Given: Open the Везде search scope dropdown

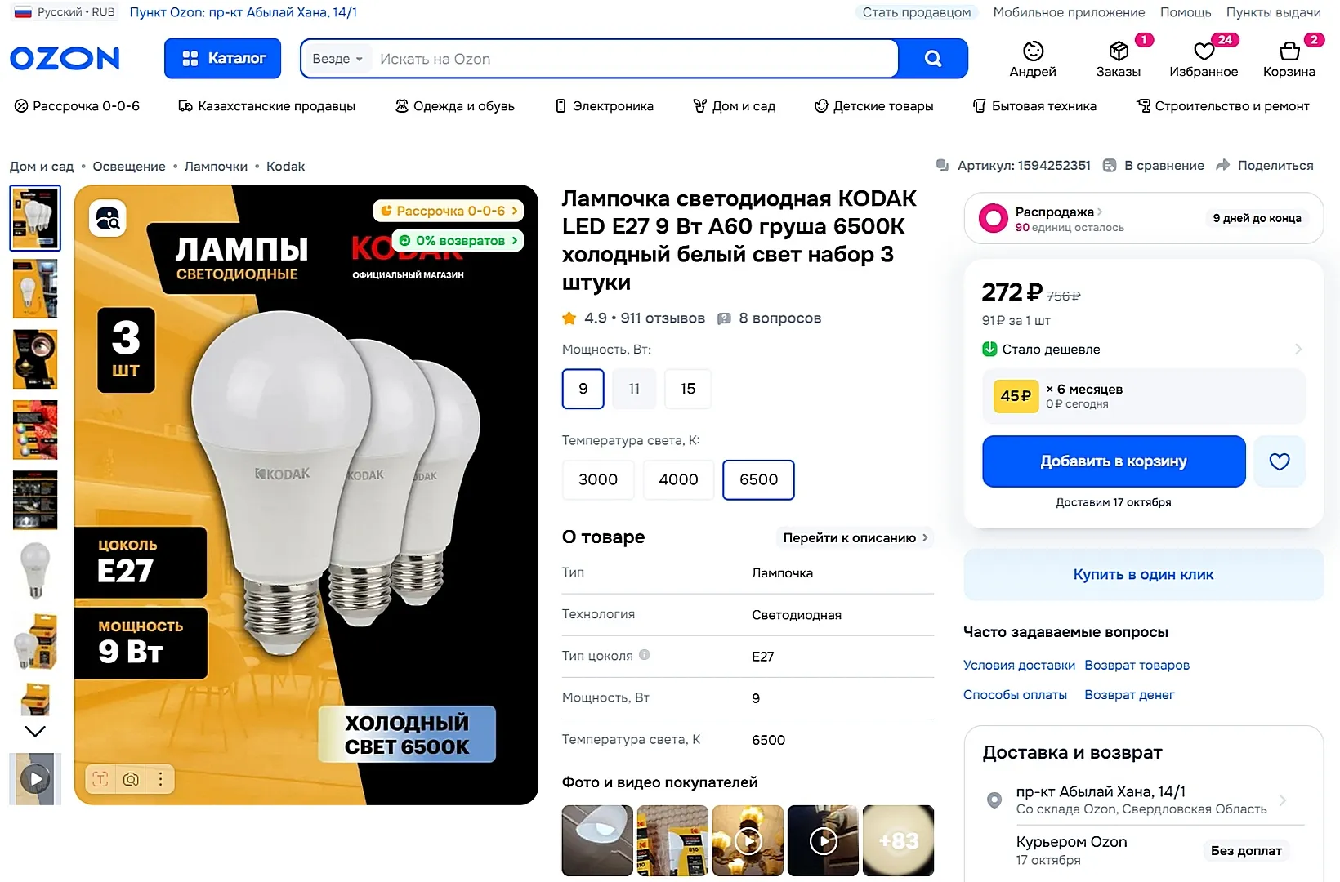Looking at the screenshot, I should pos(337,59).
